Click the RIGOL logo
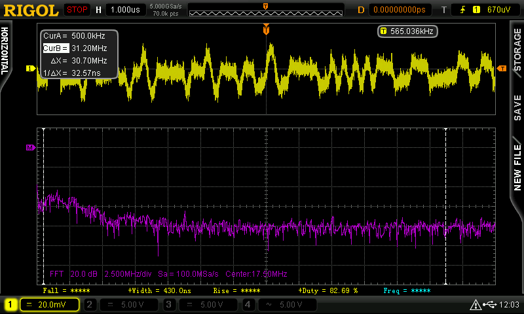 31,10
